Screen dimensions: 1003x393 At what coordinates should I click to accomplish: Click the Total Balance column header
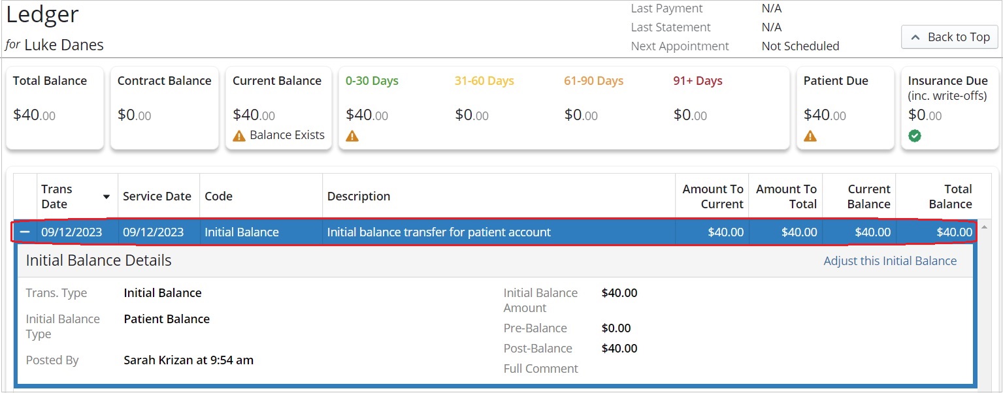949,196
